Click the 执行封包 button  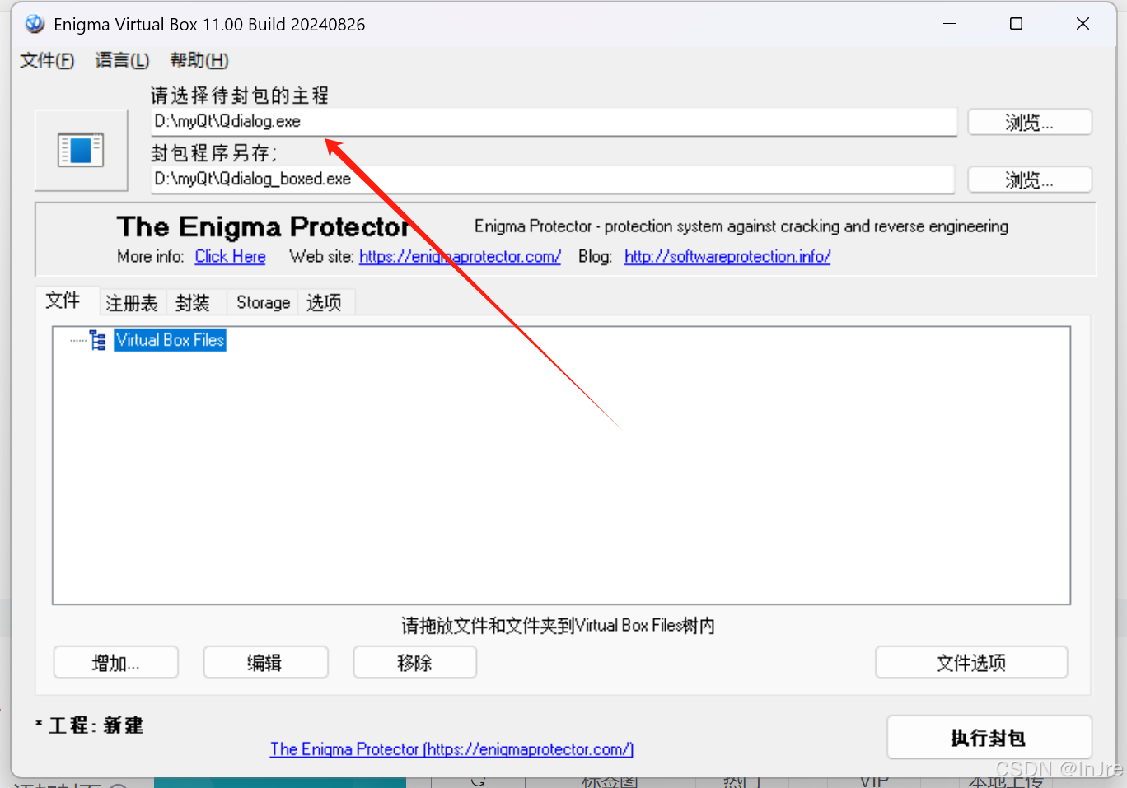point(989,738)
